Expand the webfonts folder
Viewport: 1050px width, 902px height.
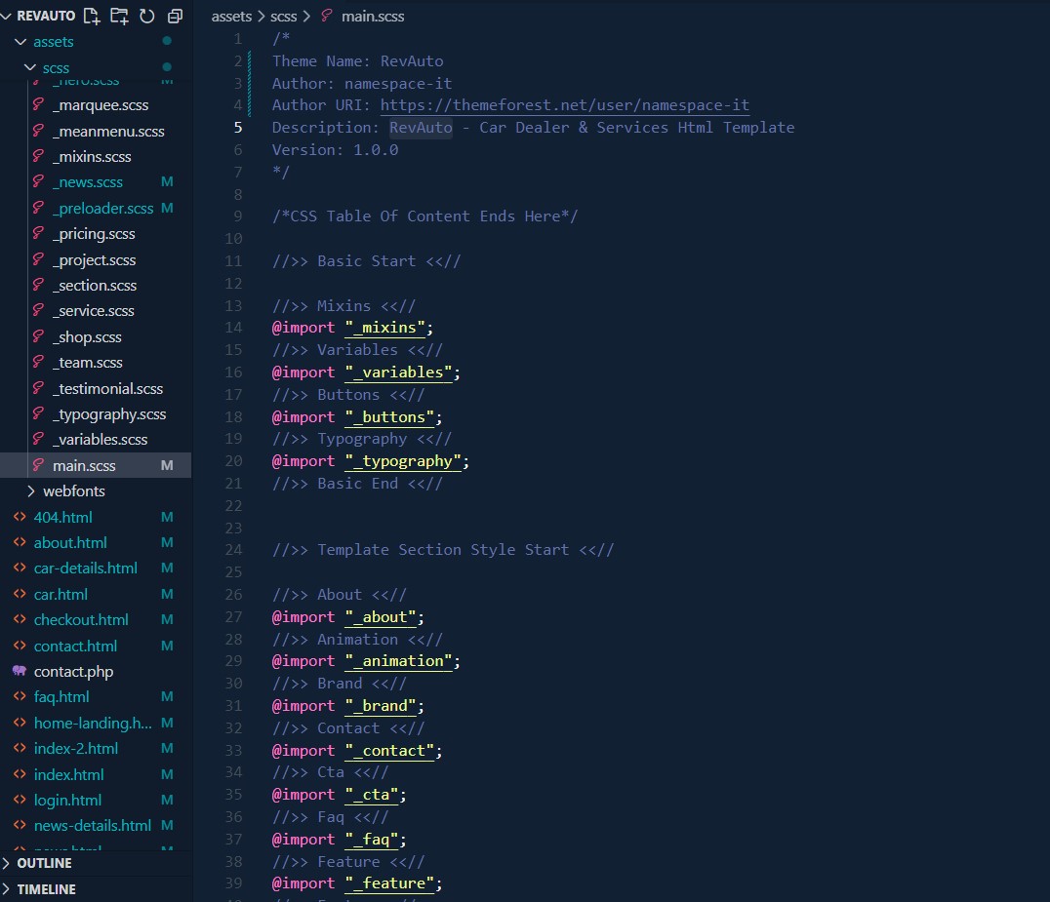tap(31, 491)
